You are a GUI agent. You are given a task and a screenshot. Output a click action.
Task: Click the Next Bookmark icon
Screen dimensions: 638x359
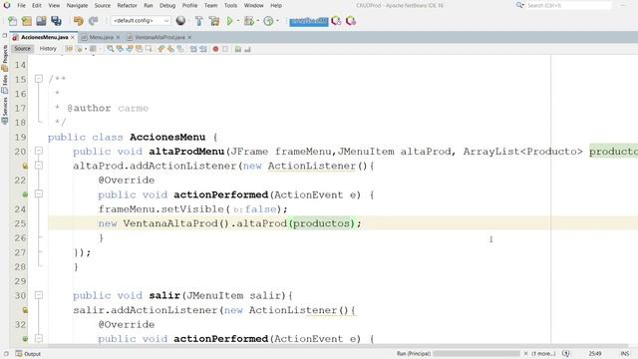[x=170, y=49]
